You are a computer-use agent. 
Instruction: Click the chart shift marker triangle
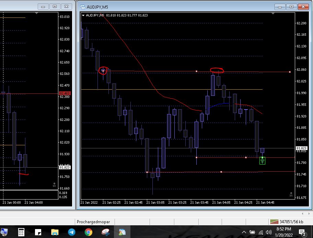(x=274, y=14)
